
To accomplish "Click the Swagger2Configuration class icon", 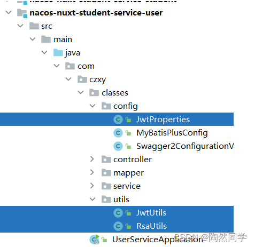I will tap(118, 146).
